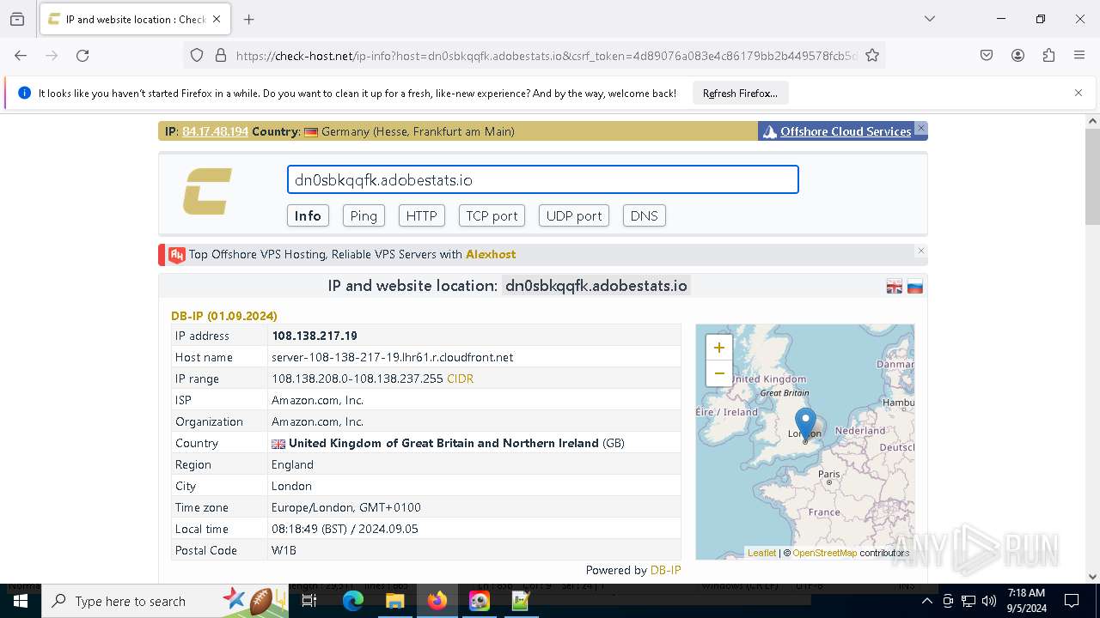Open the network tray icon
This screenshot has width=1100, height=618.
[x=969, y=601]
